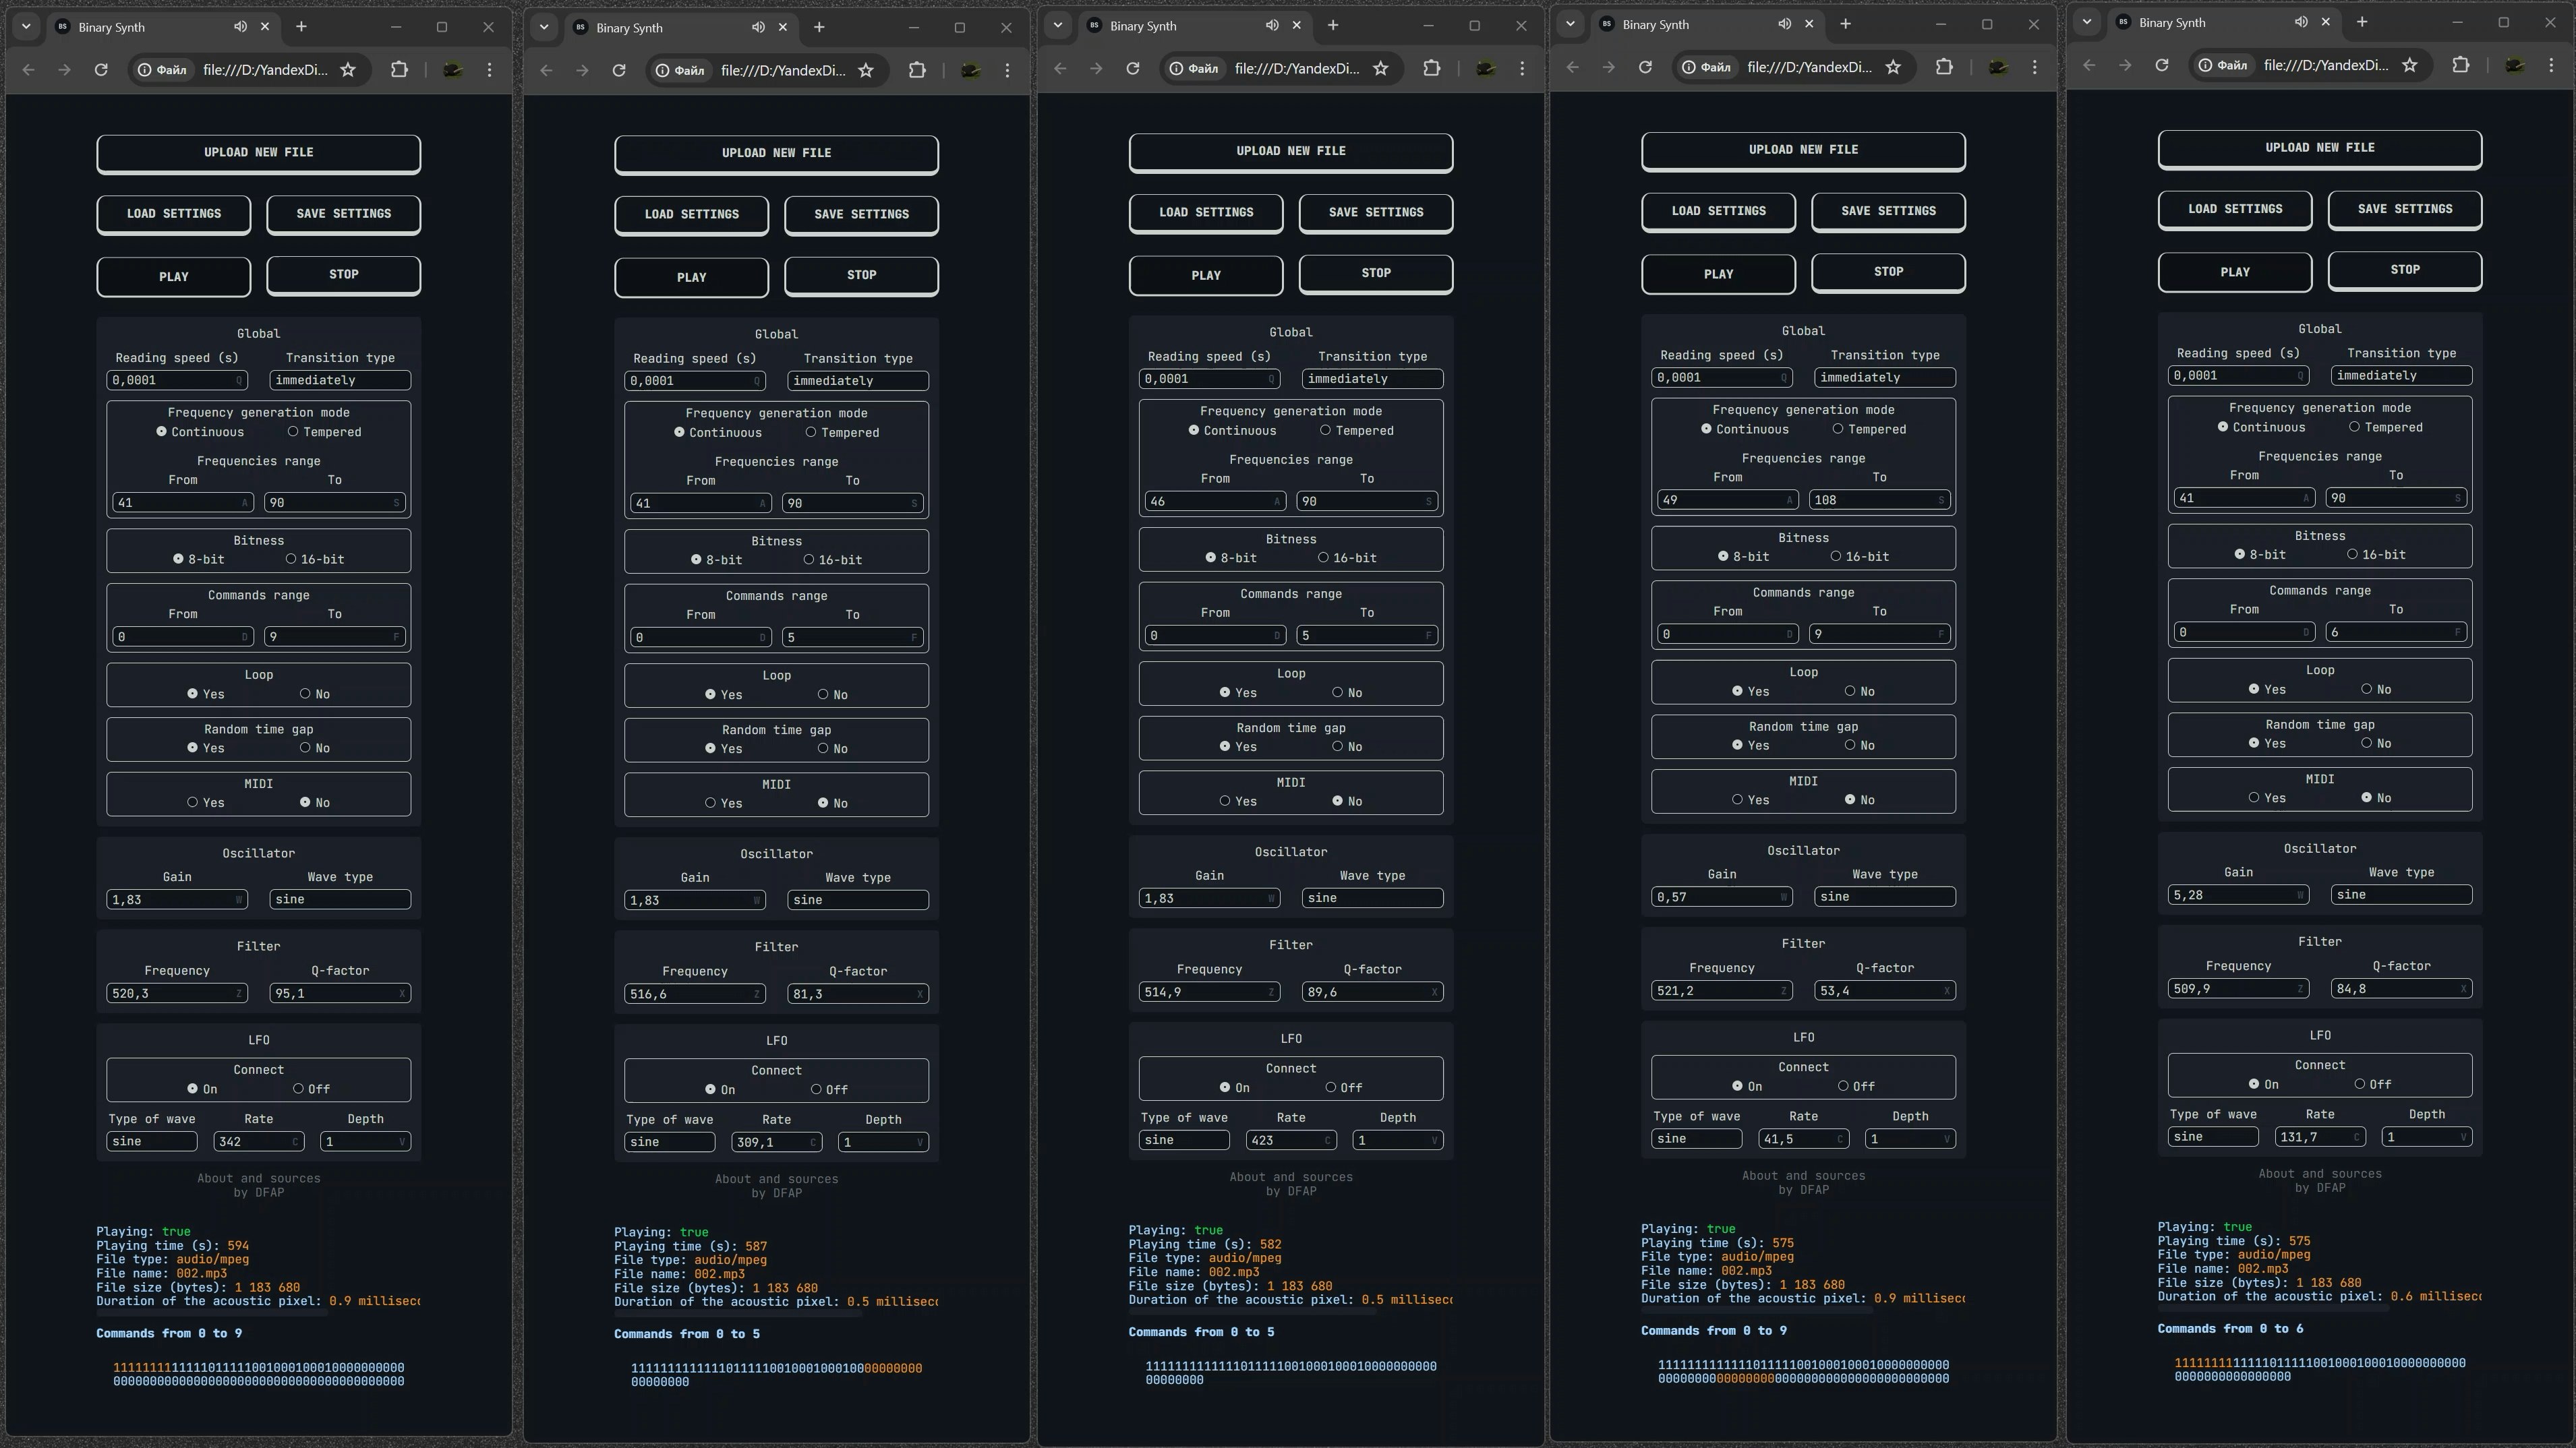Select Tempered mode in the fourth window
This screenshot has height=1448, width=2576.
tap(1838, 429)
